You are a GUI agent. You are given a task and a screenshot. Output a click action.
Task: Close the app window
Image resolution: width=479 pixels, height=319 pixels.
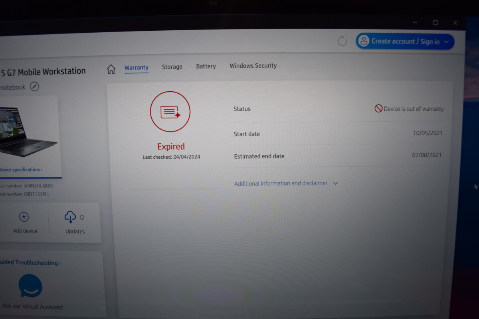click(455, 23)
